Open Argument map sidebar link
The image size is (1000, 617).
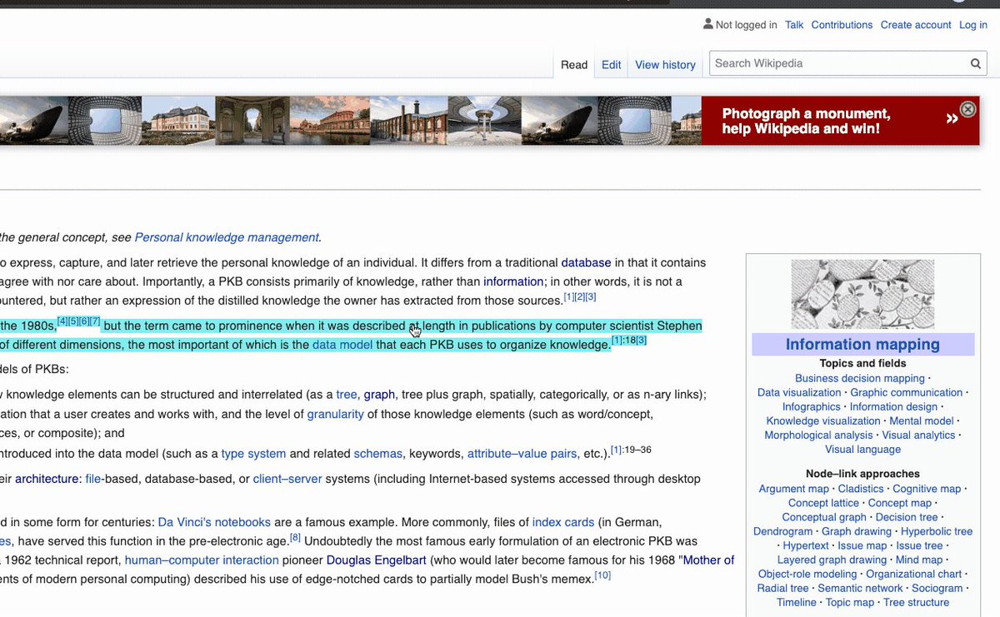pos(794,489)
